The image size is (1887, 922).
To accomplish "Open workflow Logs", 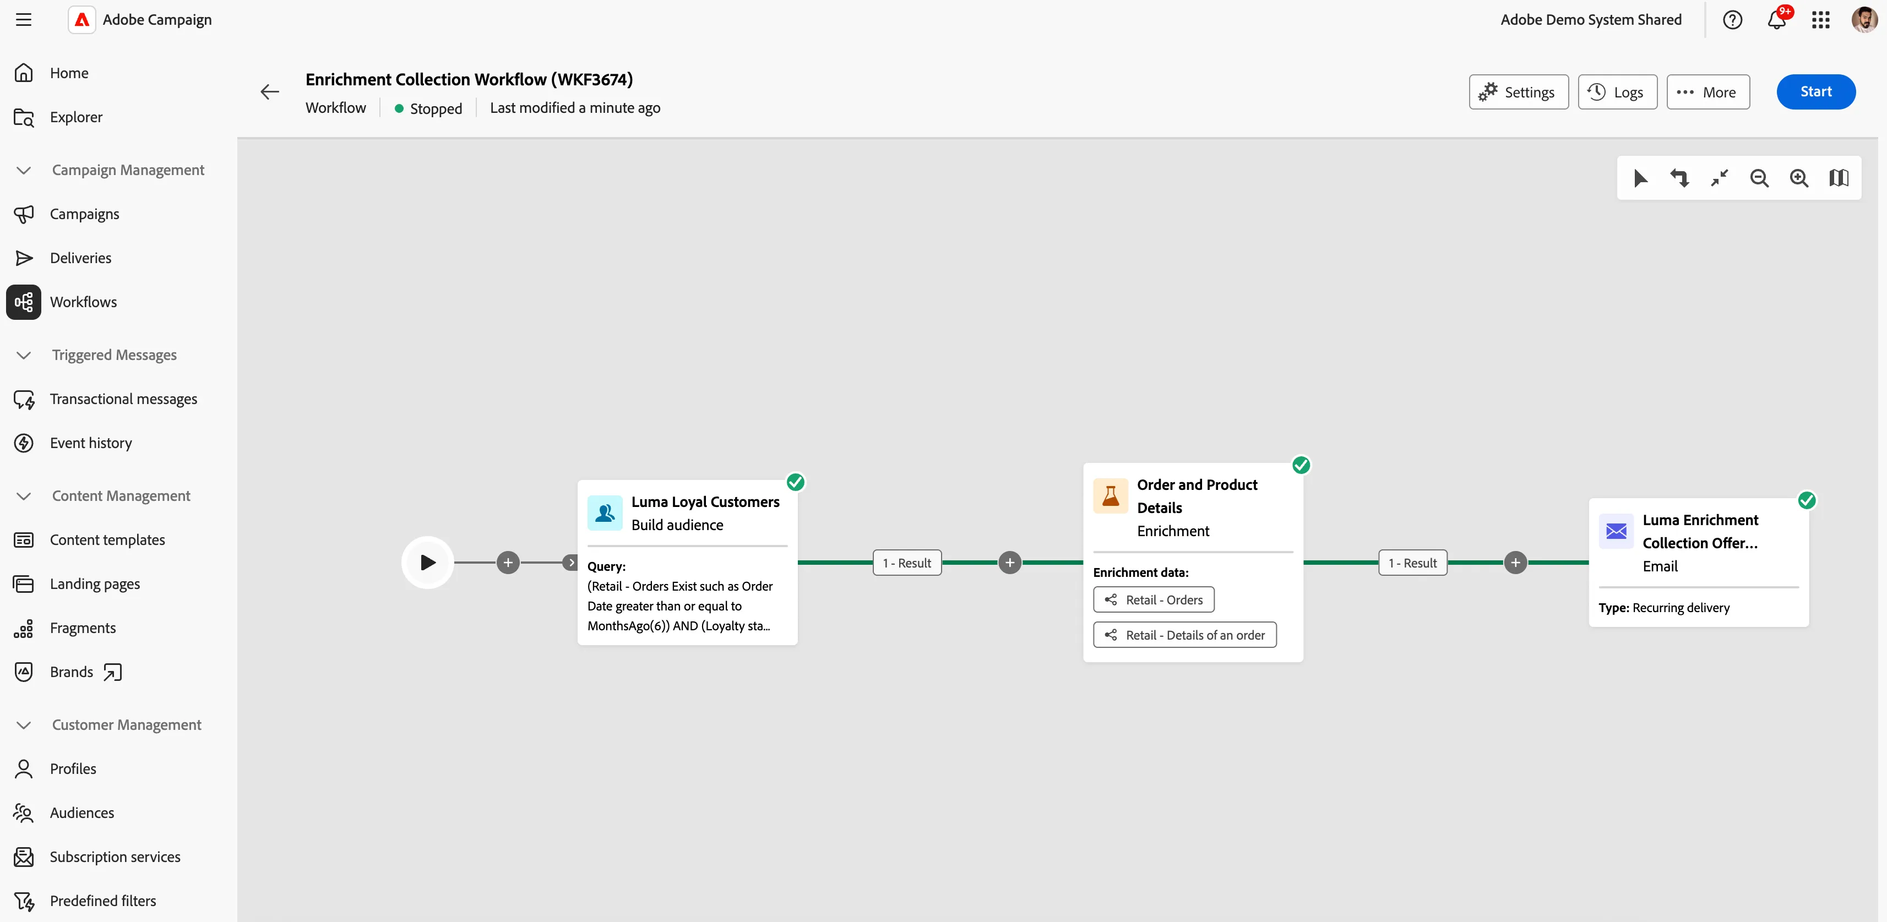I will tap(1617, 92).
